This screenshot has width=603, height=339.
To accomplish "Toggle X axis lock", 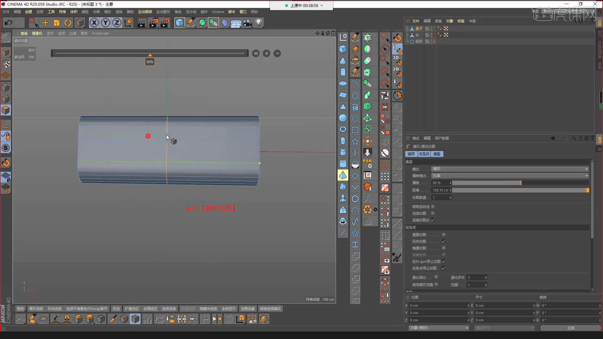I will [x=94, y=23].
